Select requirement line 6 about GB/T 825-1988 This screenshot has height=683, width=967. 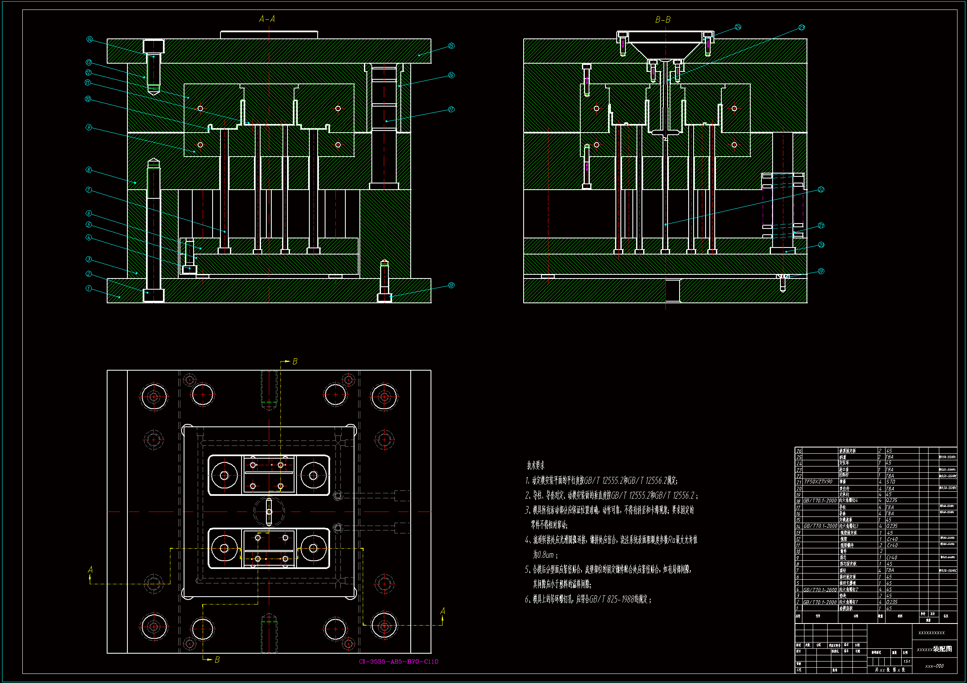(x=588, y=599)
